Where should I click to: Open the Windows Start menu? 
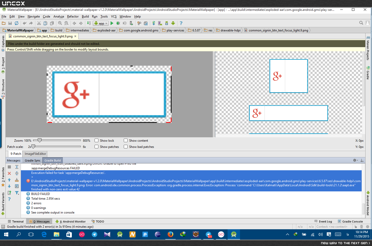6,234
